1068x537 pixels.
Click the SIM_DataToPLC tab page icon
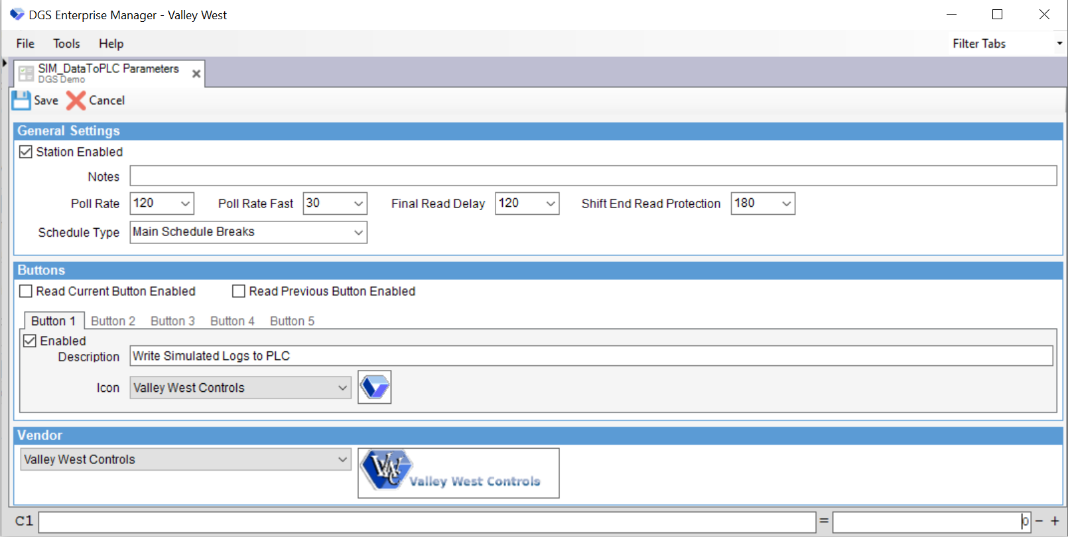click(x=26, y=74)
